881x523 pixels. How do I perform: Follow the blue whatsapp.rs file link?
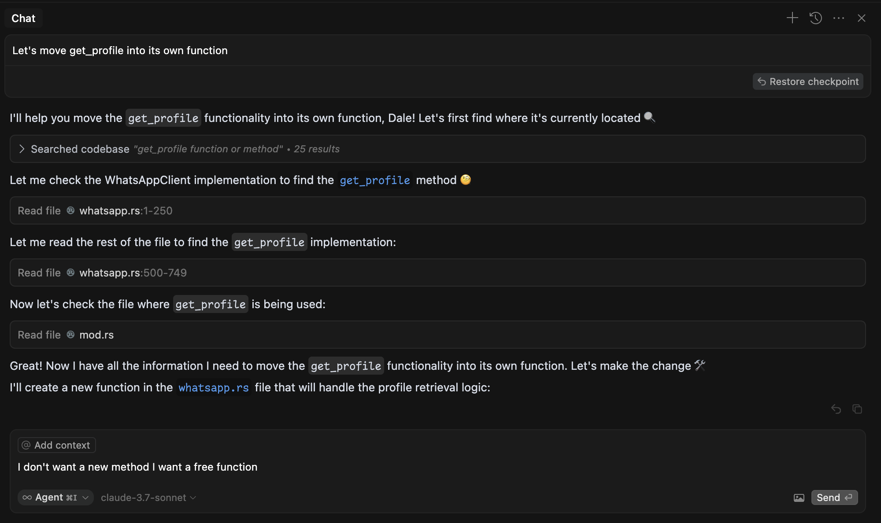coord(214,387)
